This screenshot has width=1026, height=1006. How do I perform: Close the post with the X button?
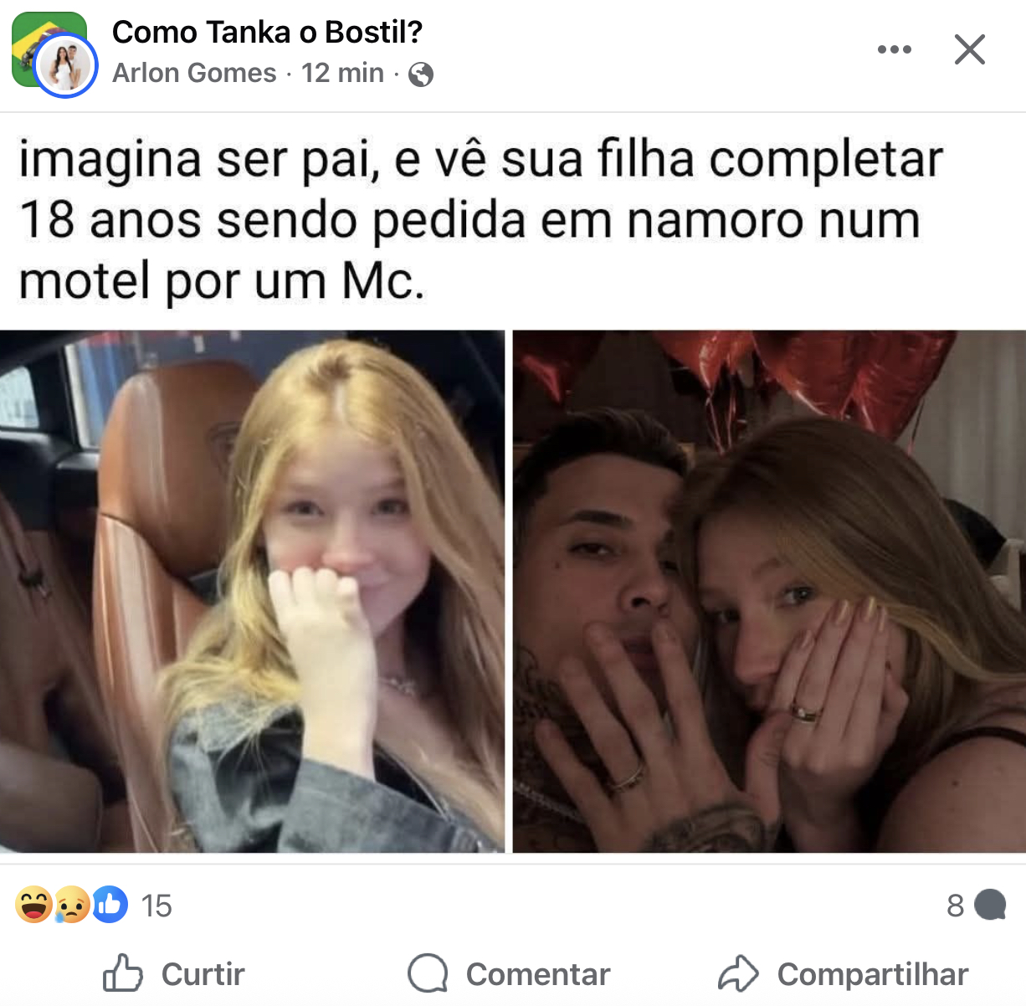pyautogui.click(x=970, y=49)
